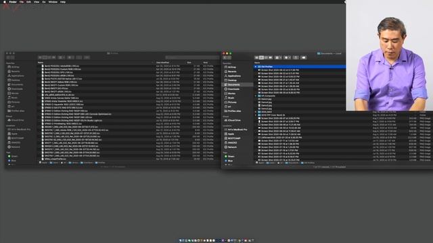Expand the Old Profiles folder disclosure triangle
This screenshot has height=243, width=433.
tap(256, 67)
